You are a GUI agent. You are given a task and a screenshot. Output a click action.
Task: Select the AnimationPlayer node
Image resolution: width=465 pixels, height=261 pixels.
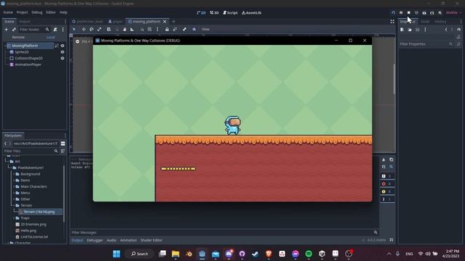tap(28, 65)
